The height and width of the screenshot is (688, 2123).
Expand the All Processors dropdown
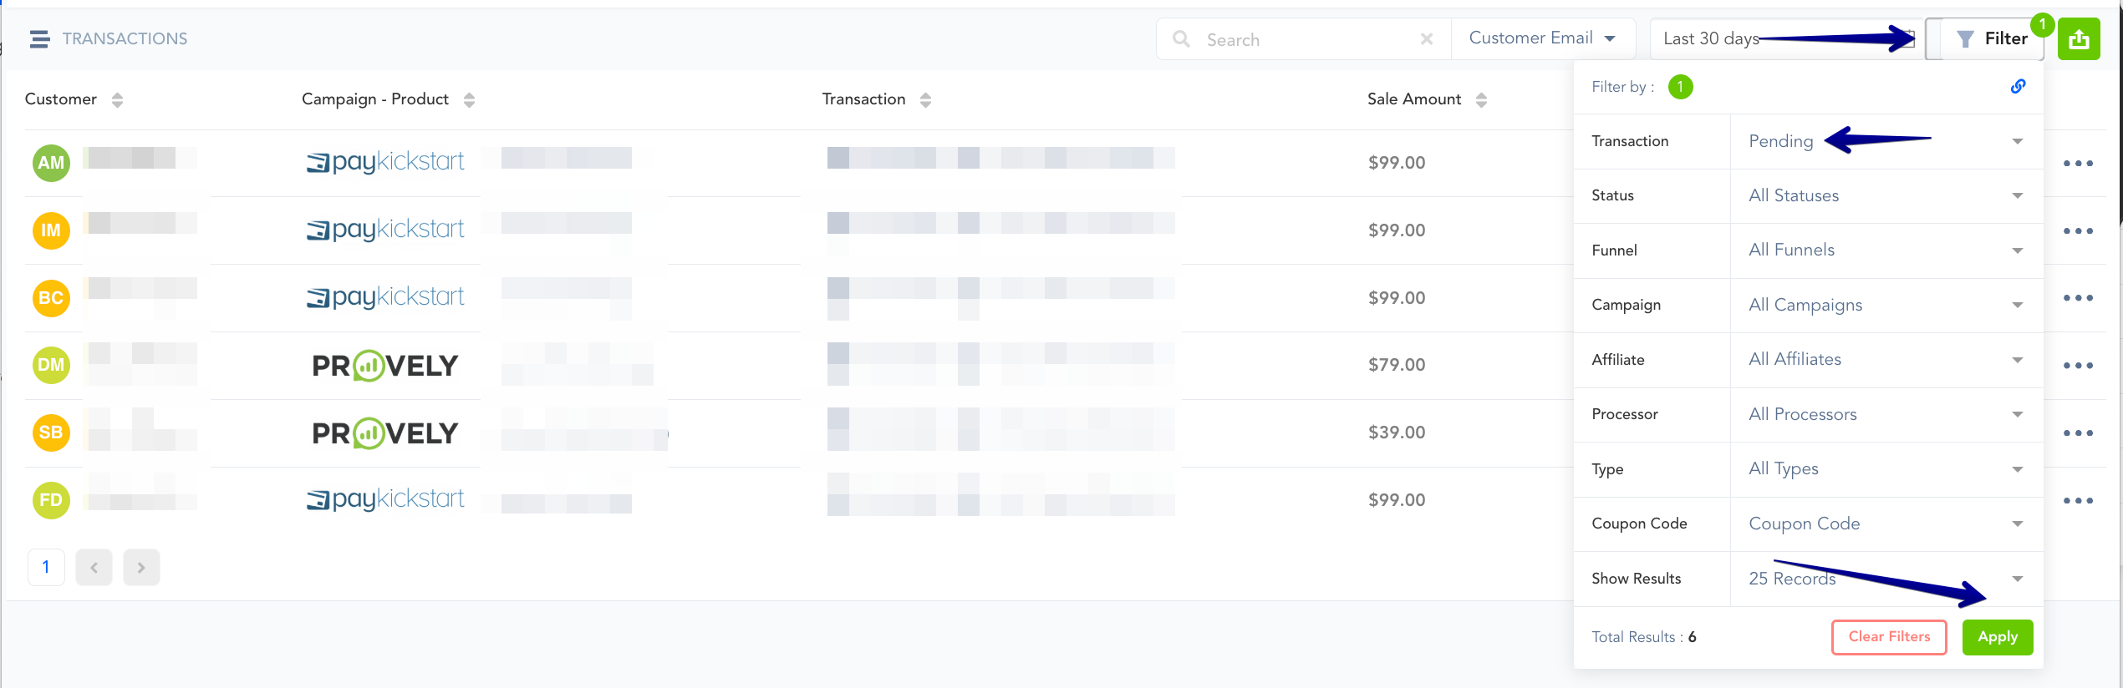pos(1886,414)
